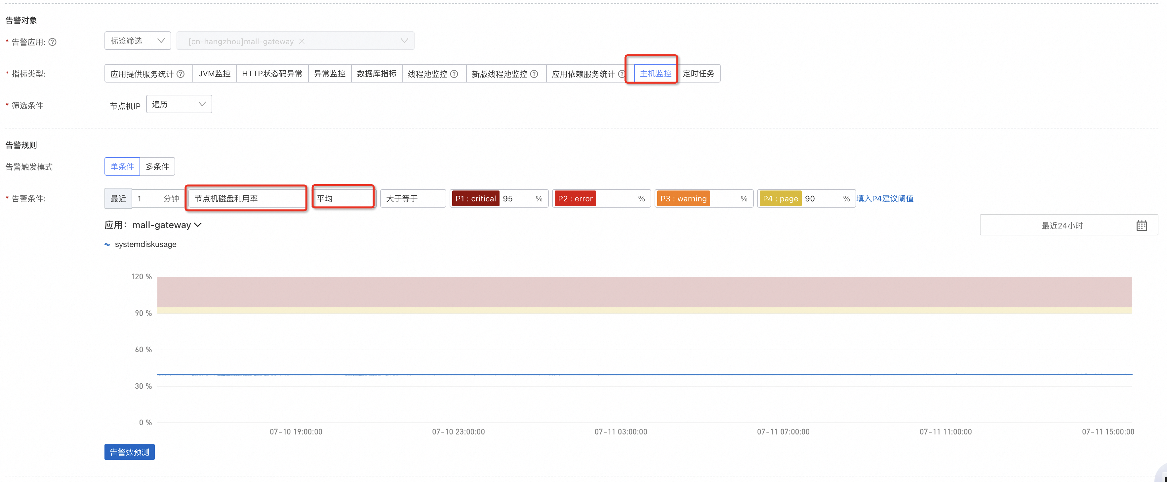Open the 标签筛选 dropdown
The height and width of the screenshot is (482, 1167).
(138, 41)
